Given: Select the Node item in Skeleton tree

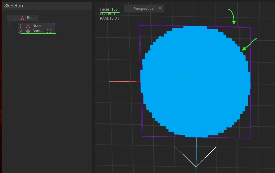Looking at the screenshot, I should 37,26.
